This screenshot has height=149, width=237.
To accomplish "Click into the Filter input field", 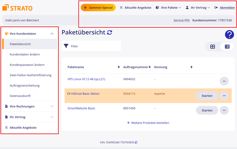I will (95, 46).
